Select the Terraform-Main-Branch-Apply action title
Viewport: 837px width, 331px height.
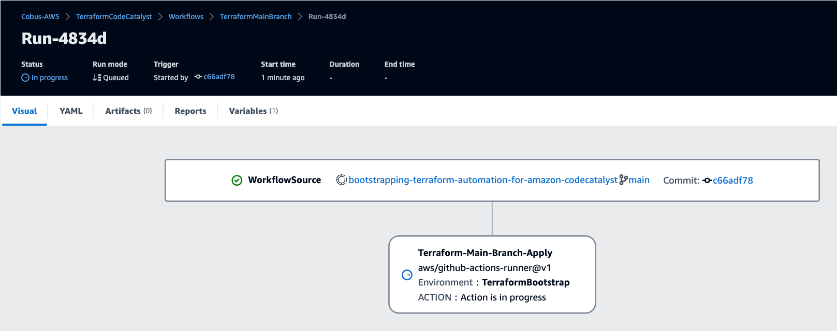pos(485,253)
